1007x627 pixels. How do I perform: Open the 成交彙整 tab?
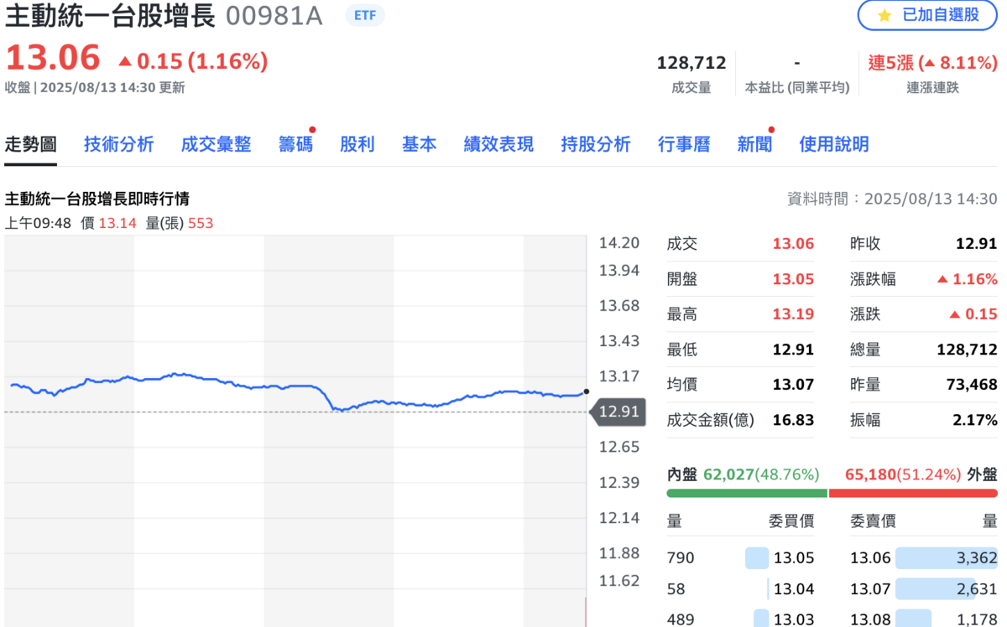point(216,144)
